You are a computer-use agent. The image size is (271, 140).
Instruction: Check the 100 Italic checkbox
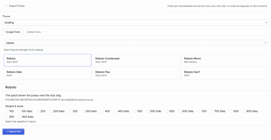[x=19, y=111]
